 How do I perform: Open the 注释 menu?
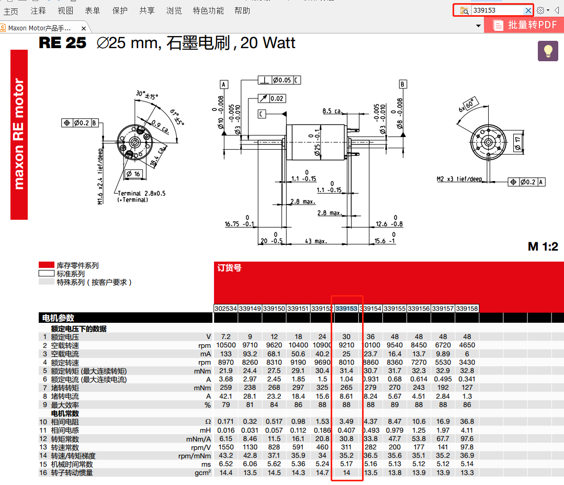coord(38,10)
